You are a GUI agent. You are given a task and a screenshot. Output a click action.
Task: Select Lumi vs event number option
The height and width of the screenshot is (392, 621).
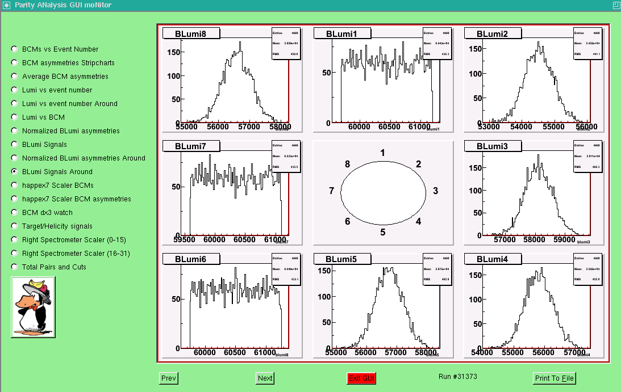[15, 90]
